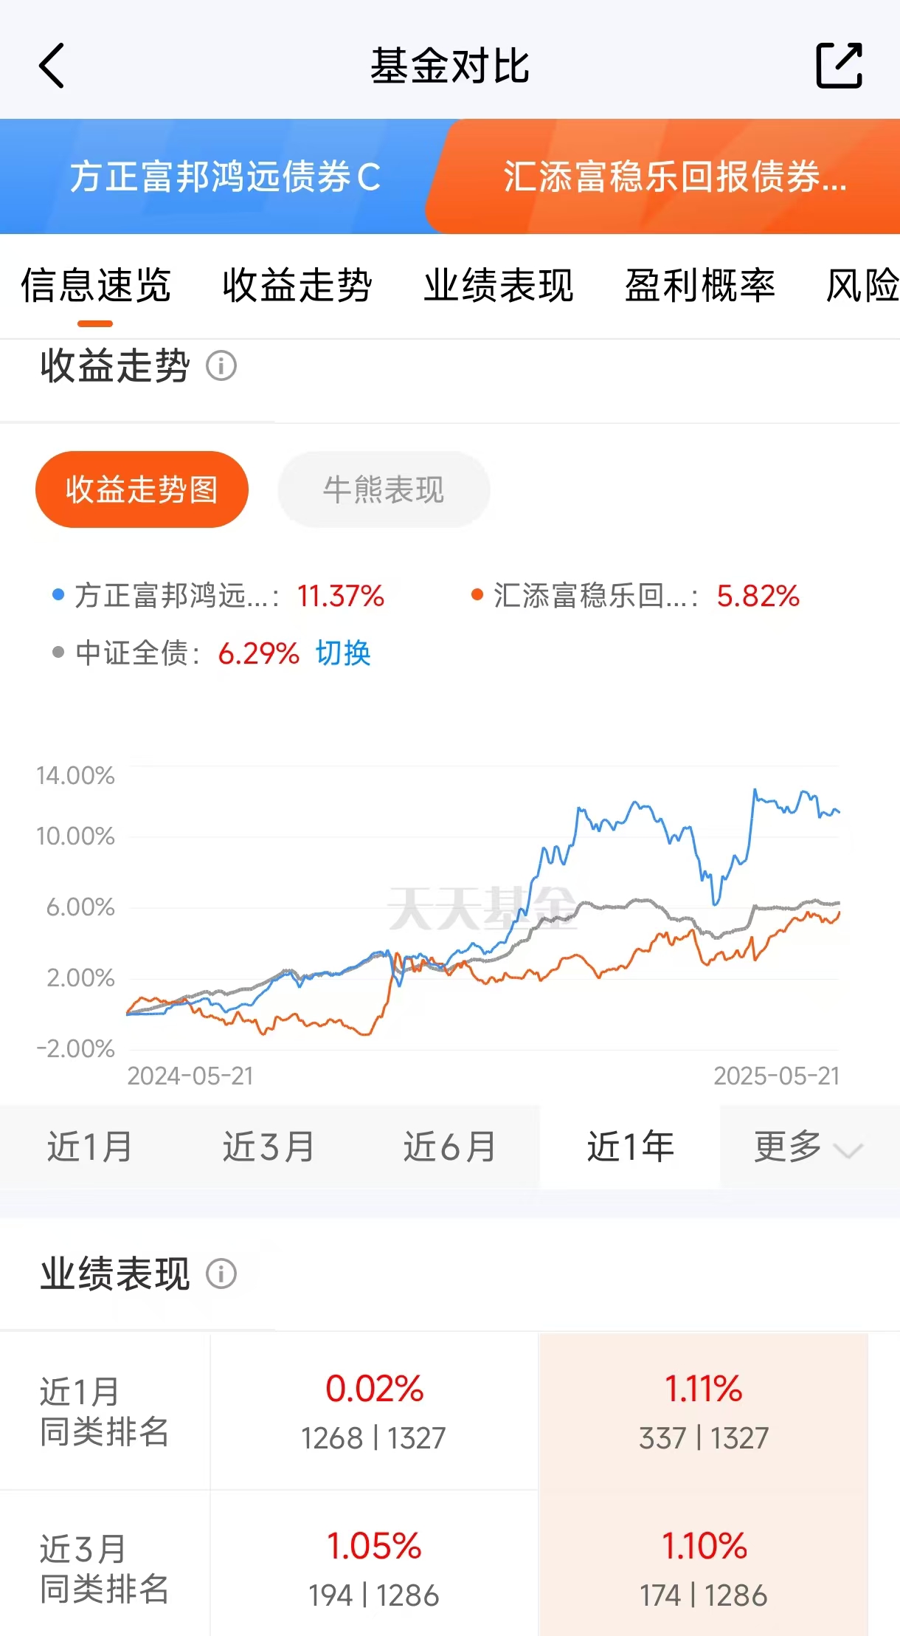Tap the 近1月 1.11% performance cell
The image size is (900, 1636).
click(704, 1411)
